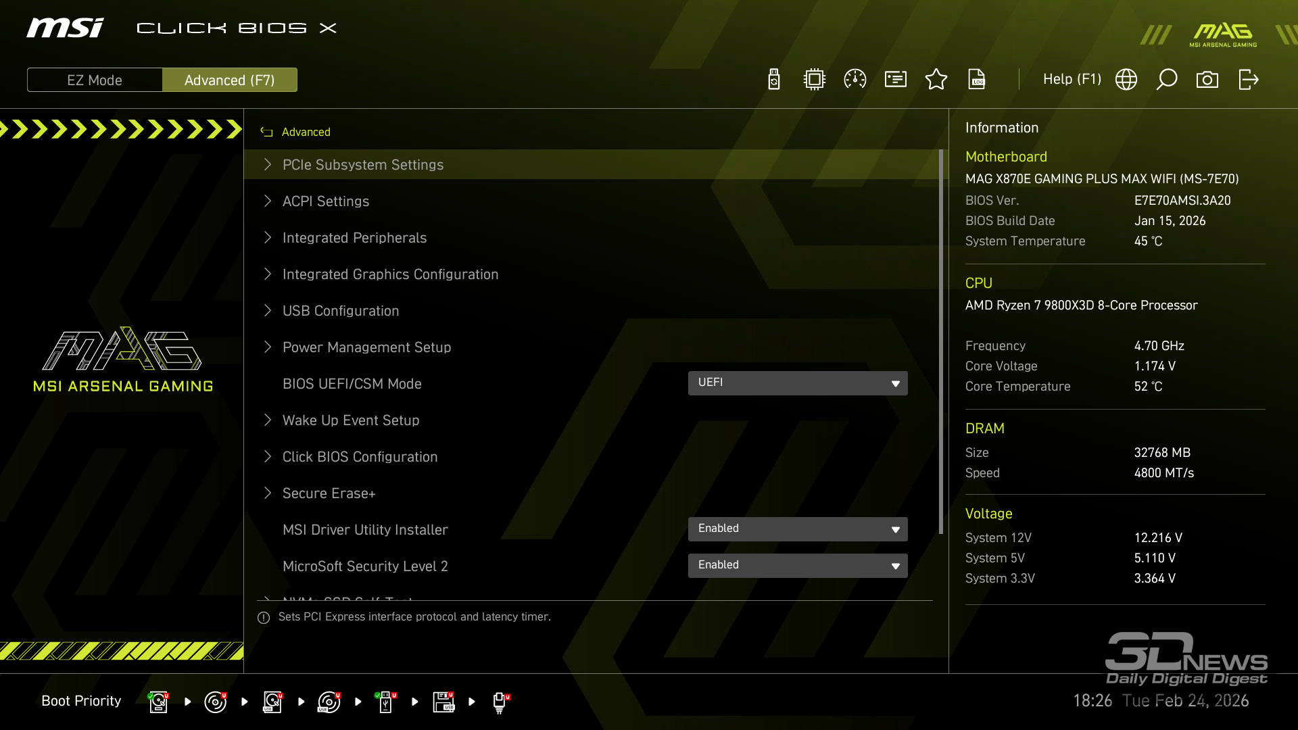Screen dimensions: 1298x730
Task: Open MSI Driver Utility Installer dropdown
Action: click(x=798, y=529)
